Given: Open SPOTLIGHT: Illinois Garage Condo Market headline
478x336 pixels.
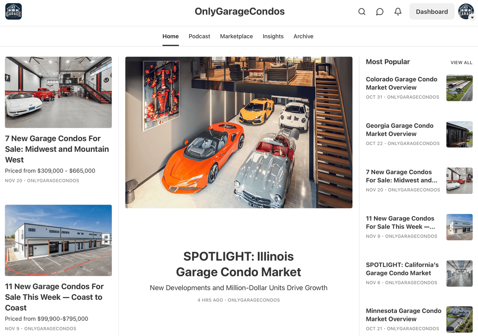Looking at the screenshot, I should pos(239,264).
